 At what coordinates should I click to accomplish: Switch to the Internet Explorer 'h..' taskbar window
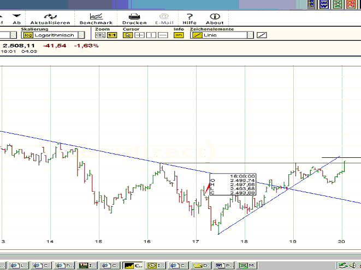click(64, 266)
